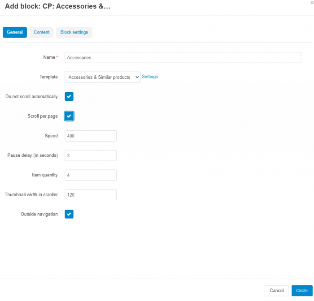The width and height of the screenshot is (314, 301).
Task: Go to the Block settings tab
Action: (74, 32)
